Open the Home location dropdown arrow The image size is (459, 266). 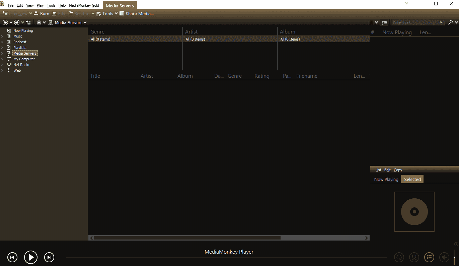(x=45, y=22)
